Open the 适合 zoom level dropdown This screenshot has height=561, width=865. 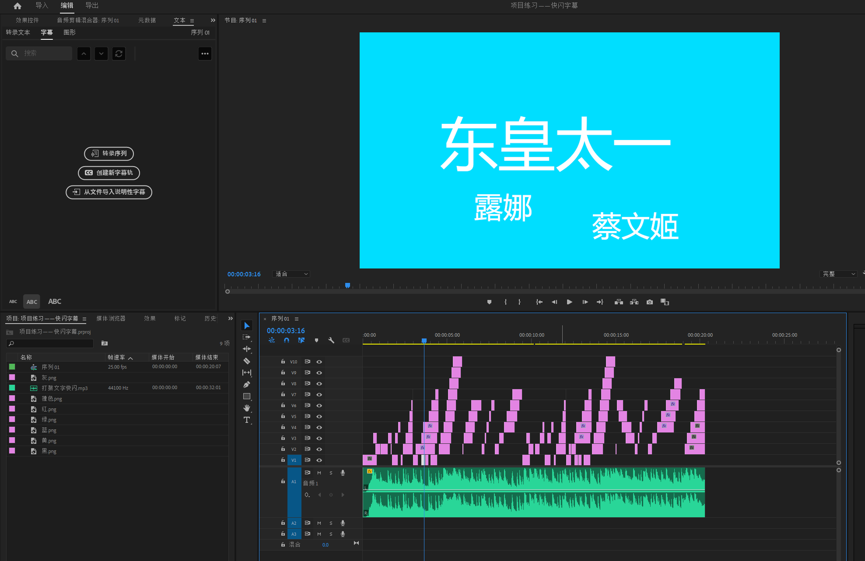pos(291,274)
